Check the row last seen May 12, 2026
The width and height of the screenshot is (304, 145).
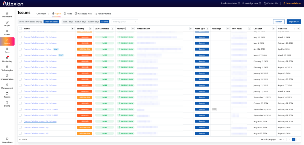tap(20, 37)
